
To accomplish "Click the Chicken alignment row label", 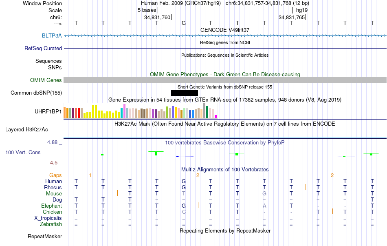I will point(52,212).
